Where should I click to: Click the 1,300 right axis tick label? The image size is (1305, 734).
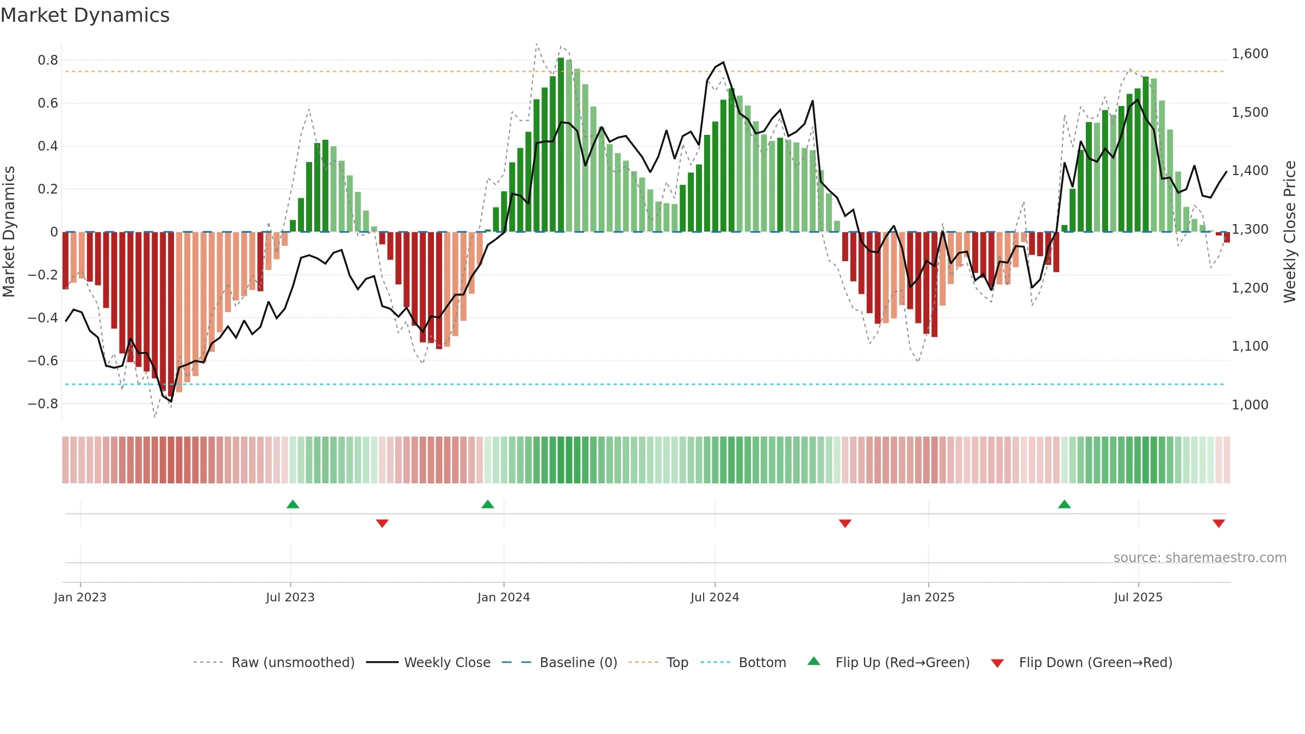(1250, 229)
